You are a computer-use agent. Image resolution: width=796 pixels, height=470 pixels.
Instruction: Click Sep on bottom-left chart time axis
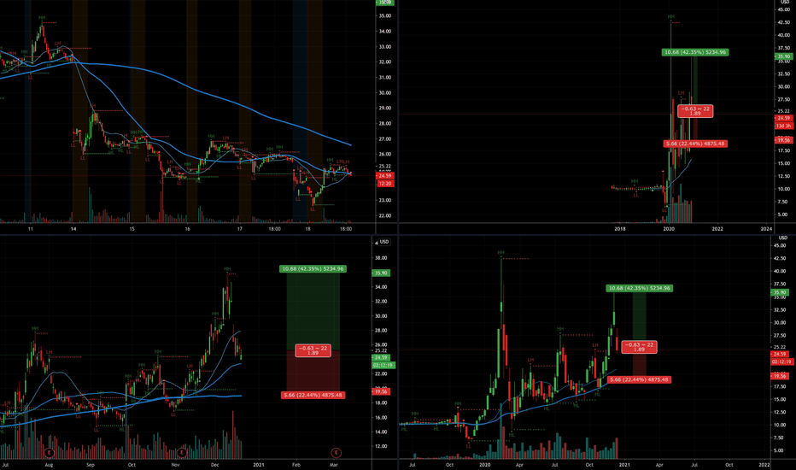point(91,465)
